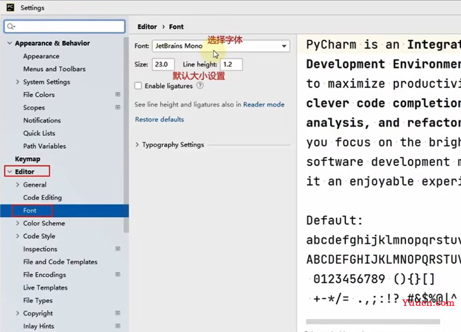Expand the Code Style node
Screen dimensions: 461x332
pos(18,236)
